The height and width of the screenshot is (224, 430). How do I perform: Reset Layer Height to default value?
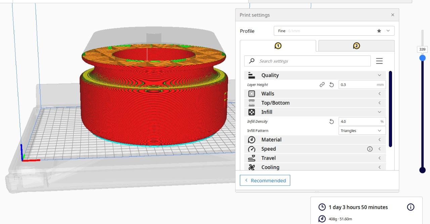coord(332,85)
